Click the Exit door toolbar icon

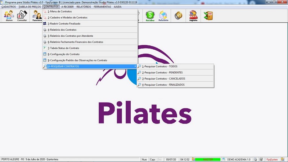tap(208, 15)
